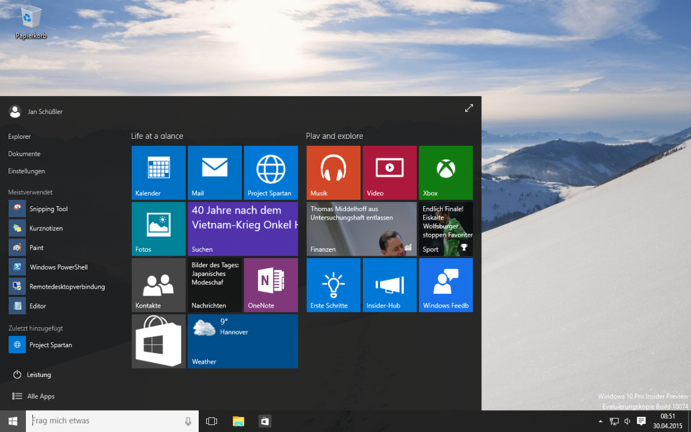Screen dimensions: 691x432
Task: Open the Windows Feedback tile
Action: pos(446,285)
